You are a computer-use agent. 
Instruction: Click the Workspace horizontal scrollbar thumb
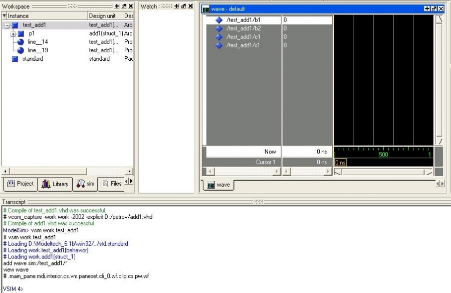[48, 171]
